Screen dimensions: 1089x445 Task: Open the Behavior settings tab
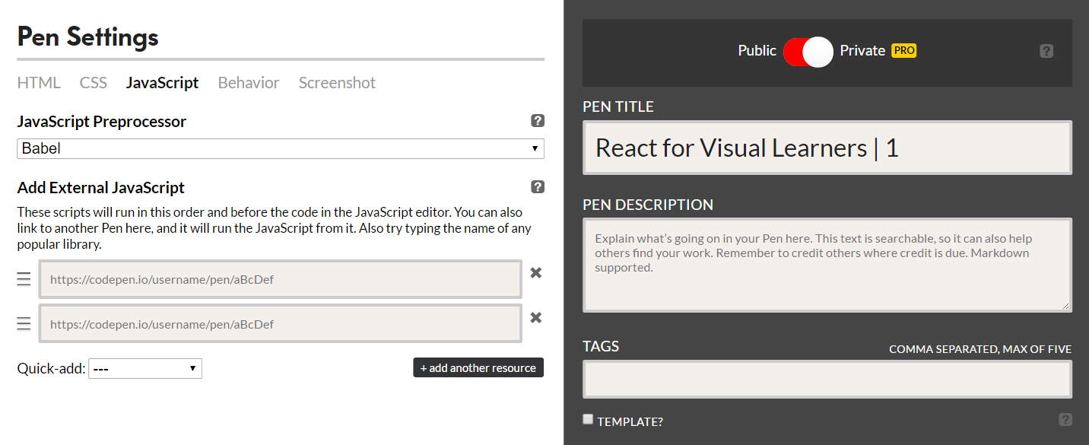pyautogui.click(x=249, y=83)
